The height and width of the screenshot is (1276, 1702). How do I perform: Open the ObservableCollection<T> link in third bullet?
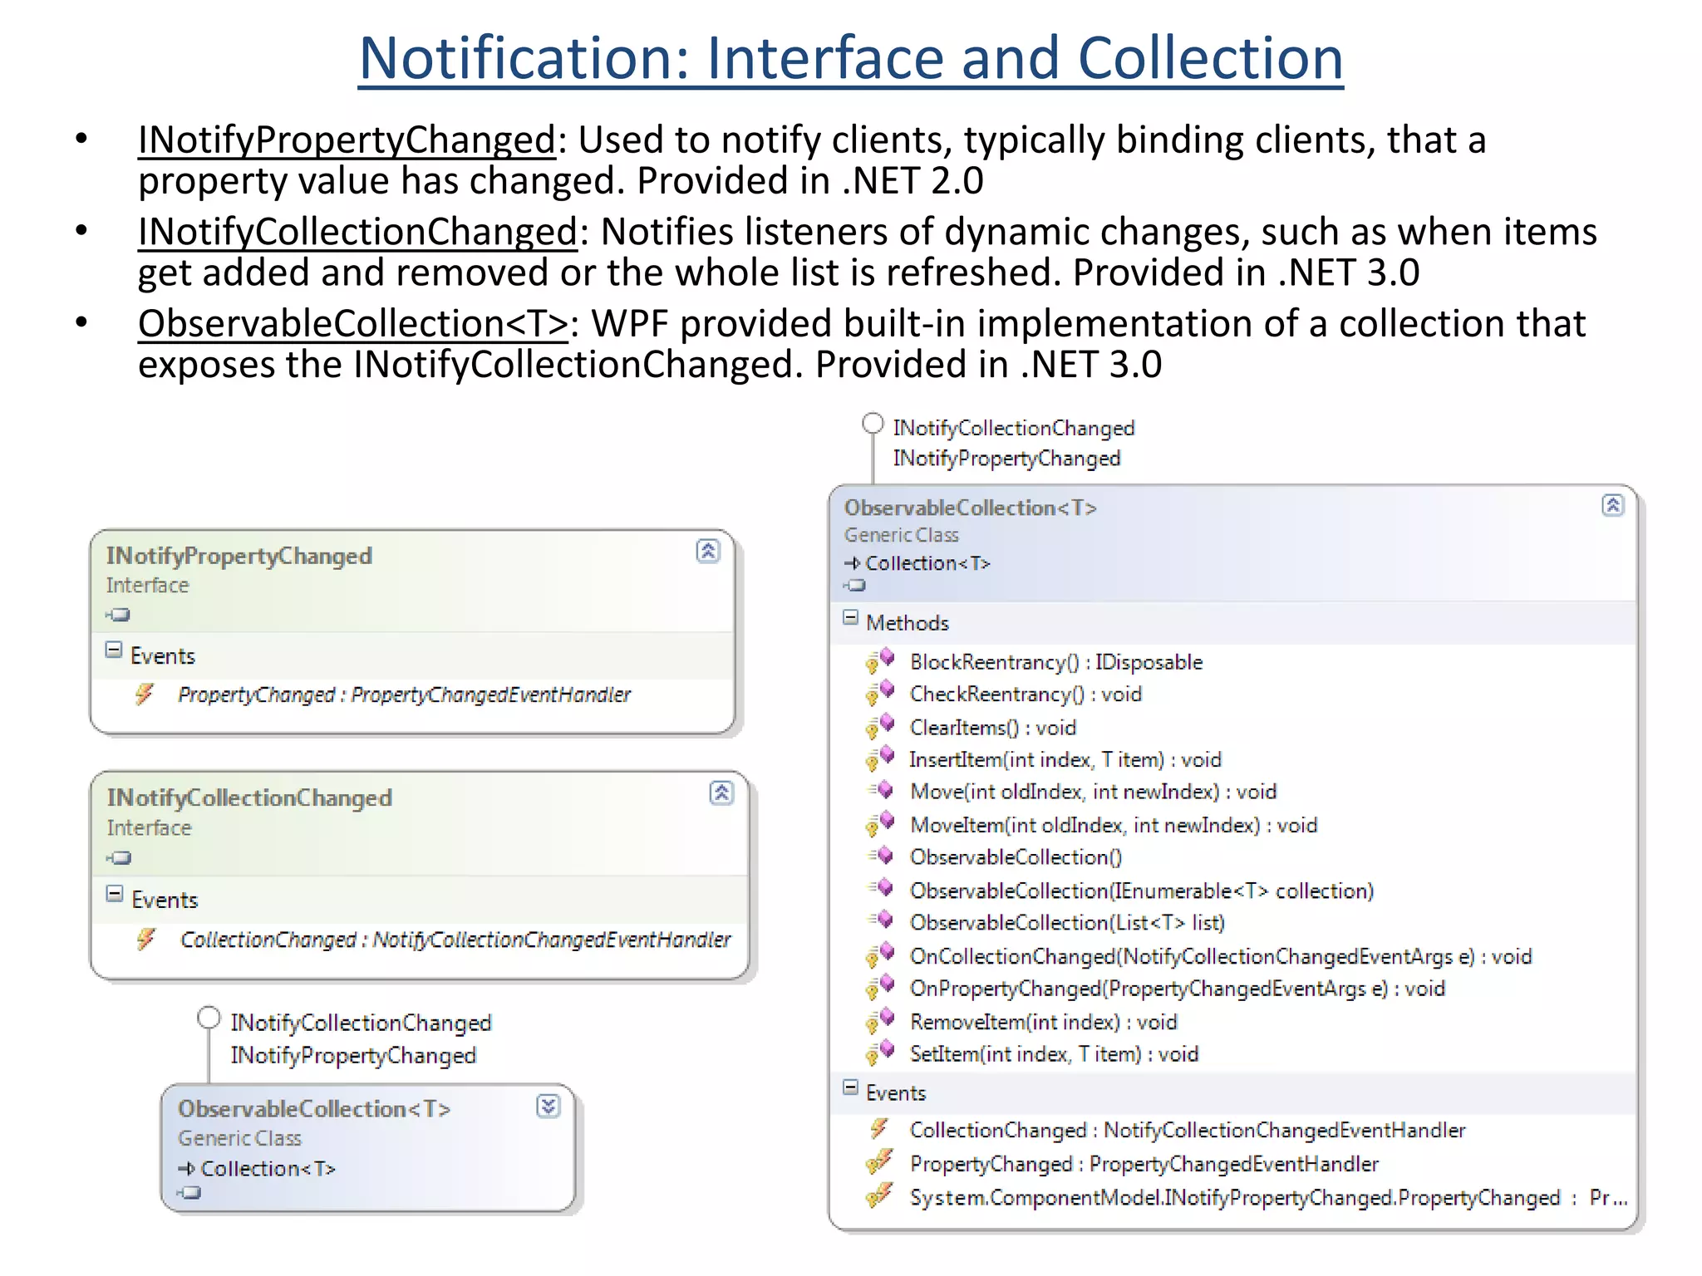pyautogui.click(x=353, y=324)
